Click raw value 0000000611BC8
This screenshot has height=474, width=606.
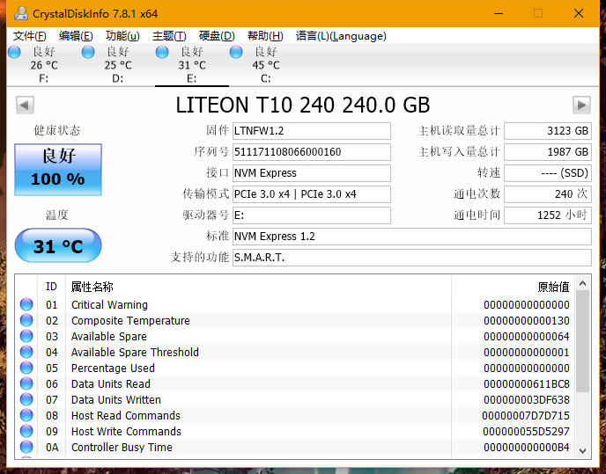[x=527, y=384]
